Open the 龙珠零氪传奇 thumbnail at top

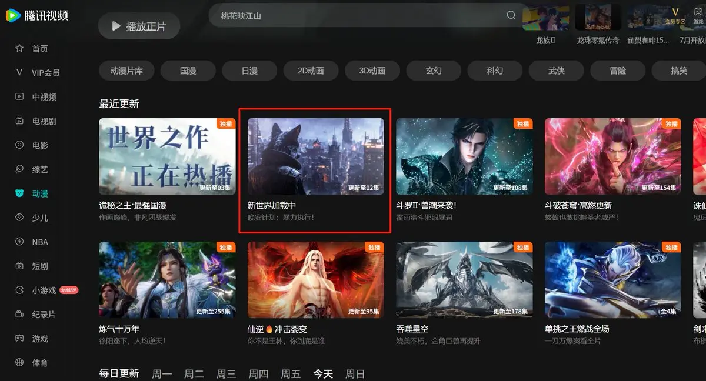click(x=598, y=17)
